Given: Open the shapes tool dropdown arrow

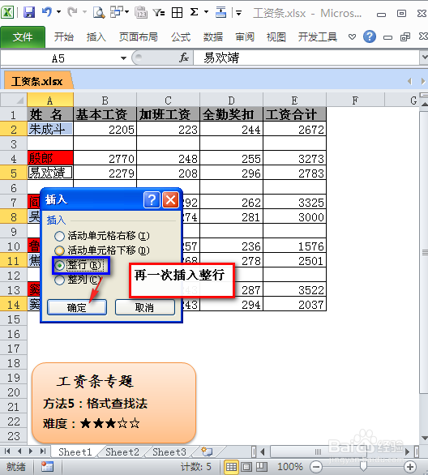Looking at the screenshot, I should pyautogui.click(x=127, y=12).
